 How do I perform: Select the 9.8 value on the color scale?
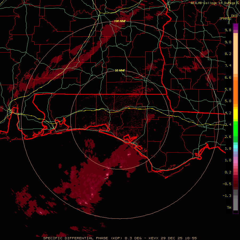228,30
